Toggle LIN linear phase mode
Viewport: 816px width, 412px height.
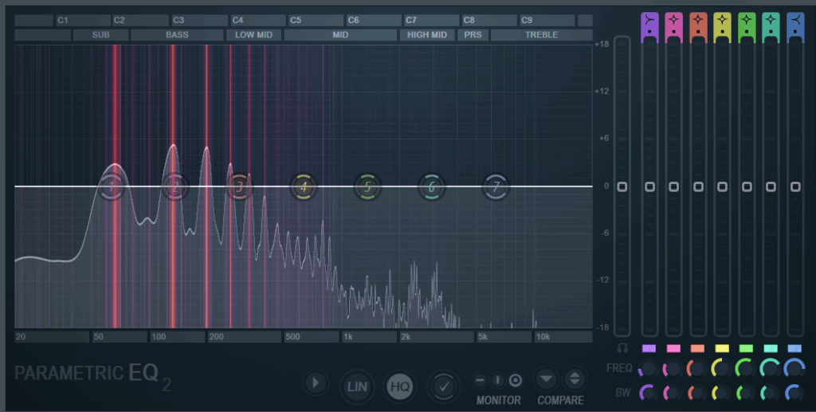click(x=355, y=386)
